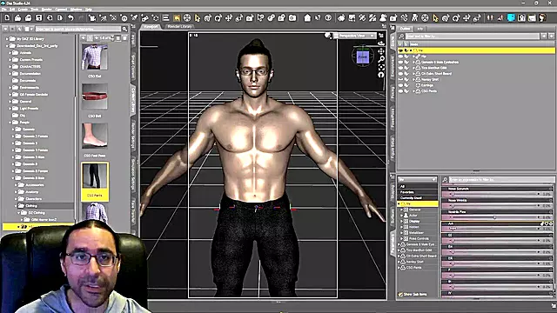Toggle visibility eye for Earrings node
Screen dimensions: 557x313
pos(400,85)
